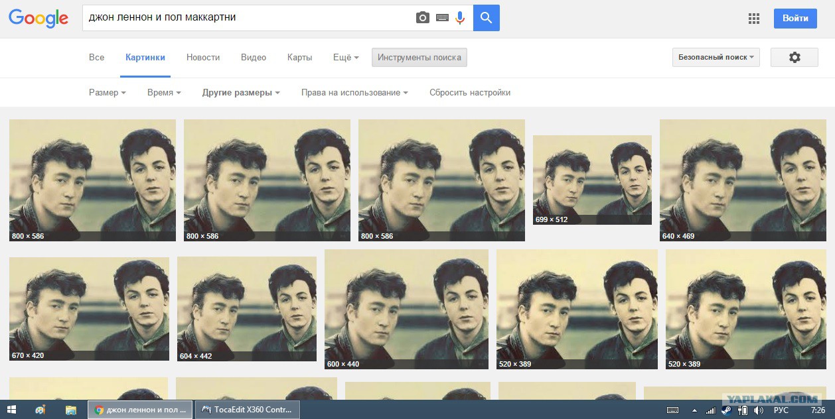Switch input language РУС indicator
Image resolution: width=835 pixels, height=419 pixels.
[x=781, y=410]
